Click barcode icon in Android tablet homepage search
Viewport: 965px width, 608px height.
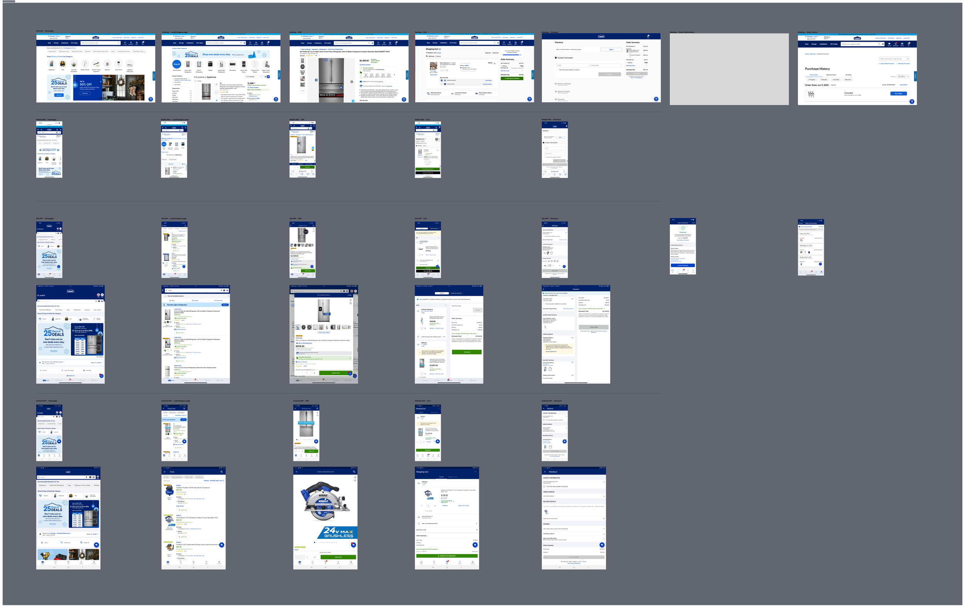point(94,478)
